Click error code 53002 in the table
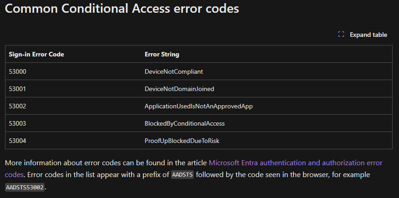Image resolution: width=399 pixels, height=198 pixels. tap(19, 106)
